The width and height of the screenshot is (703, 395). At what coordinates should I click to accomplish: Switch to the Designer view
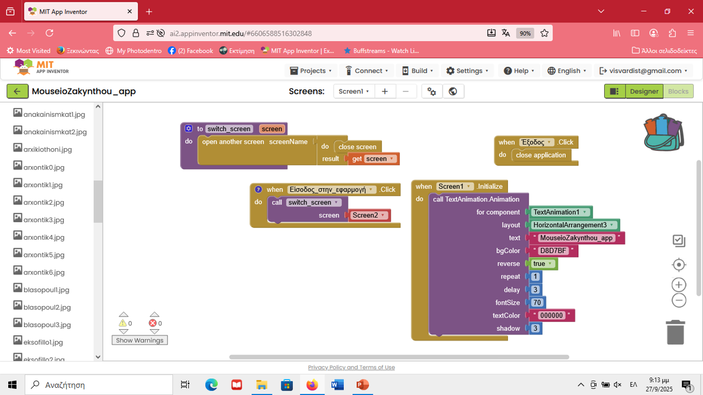click(644, 91)
